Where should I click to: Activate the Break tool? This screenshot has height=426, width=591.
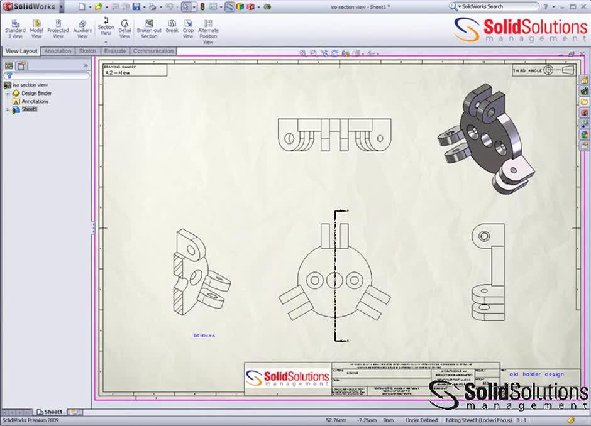[x=171, y=28]
